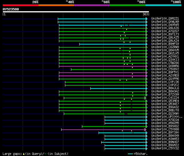Click the UniRef100_B9F5Y1 label
184x156 pixels.
point(165,73)
